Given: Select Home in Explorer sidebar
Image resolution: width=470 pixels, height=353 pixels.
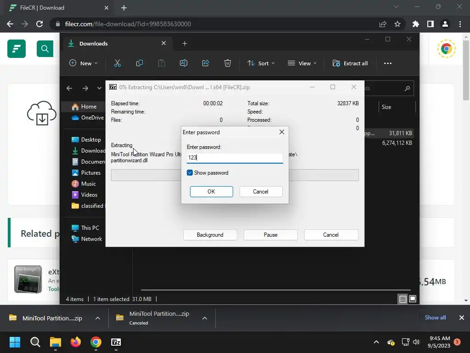Looking at the screenshot, I should click(x=84, y=107).
